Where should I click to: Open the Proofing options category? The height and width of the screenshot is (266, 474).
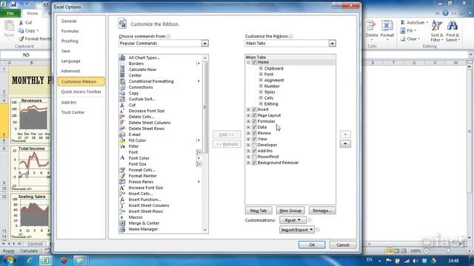click(x=70, y=41)
